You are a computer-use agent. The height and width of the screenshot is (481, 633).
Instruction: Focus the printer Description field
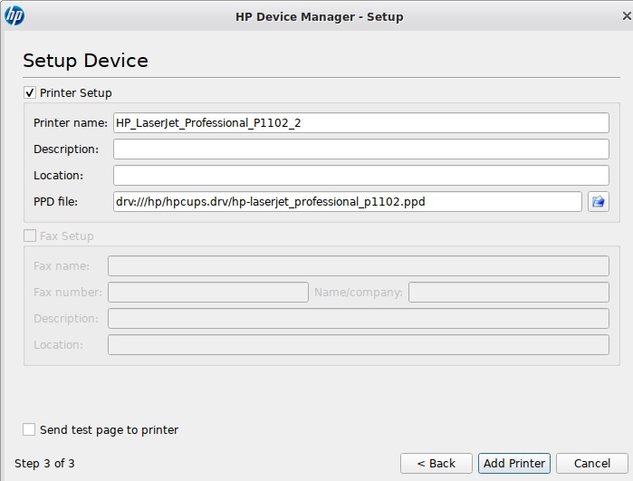pyautogui.click(x=361, y=149)
